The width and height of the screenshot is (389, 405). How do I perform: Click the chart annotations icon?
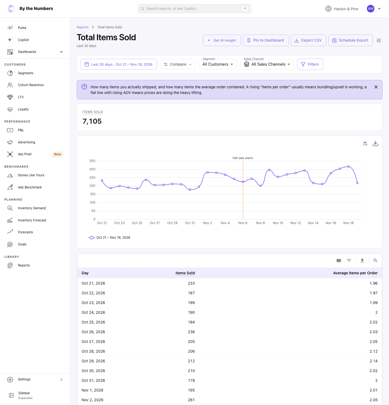point(365,144)
